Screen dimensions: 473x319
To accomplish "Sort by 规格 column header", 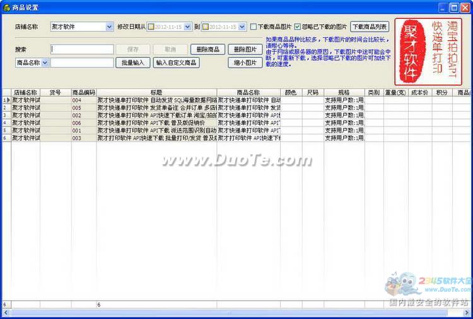I will pos(344,92).
